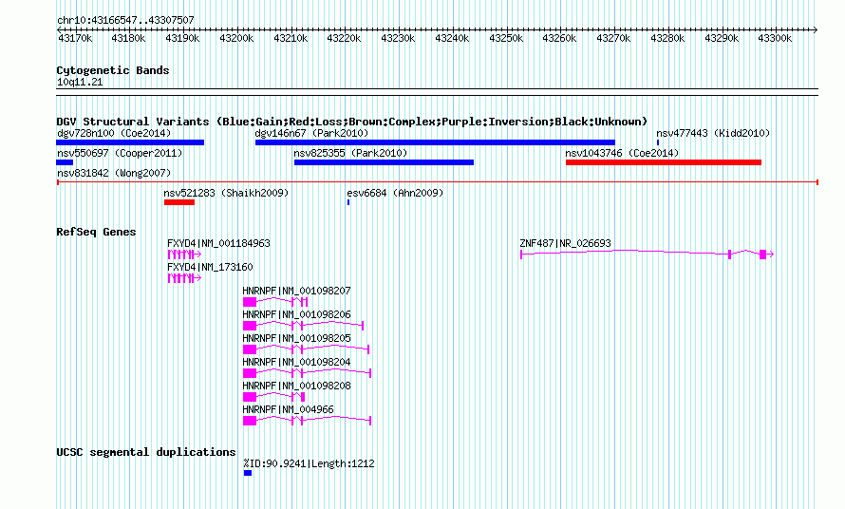Click the nsv825355 (Park2010) blue gain bar
Image resolution: width=845 pixels, height=509 pixels.
[x=384, y=162]
